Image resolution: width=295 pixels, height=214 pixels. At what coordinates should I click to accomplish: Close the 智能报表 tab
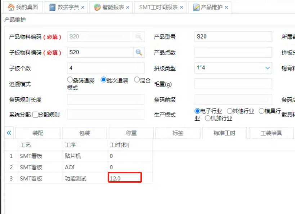(128, 7)
